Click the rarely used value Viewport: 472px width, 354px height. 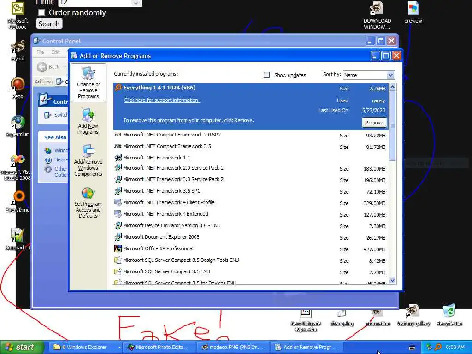378,100
